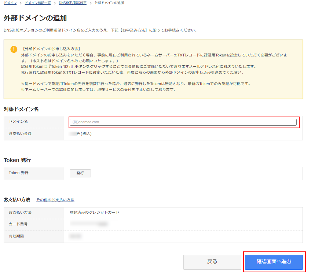Viewport: 311px width, 280px height.
Task: Click the ドメイン breadcrumb link
Action: click(10, 3)
